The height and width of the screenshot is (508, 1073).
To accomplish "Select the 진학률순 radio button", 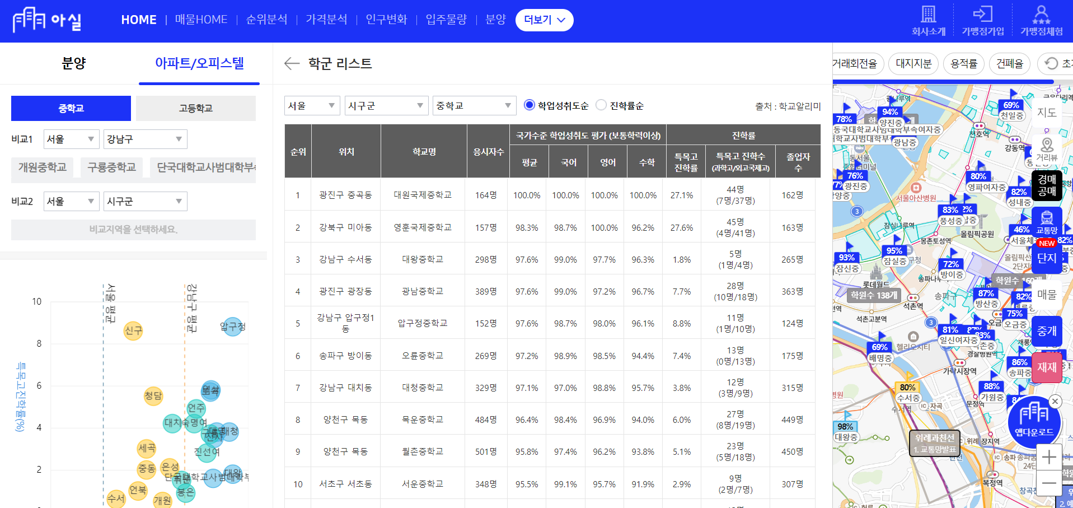I will click(x=601, y=105).
